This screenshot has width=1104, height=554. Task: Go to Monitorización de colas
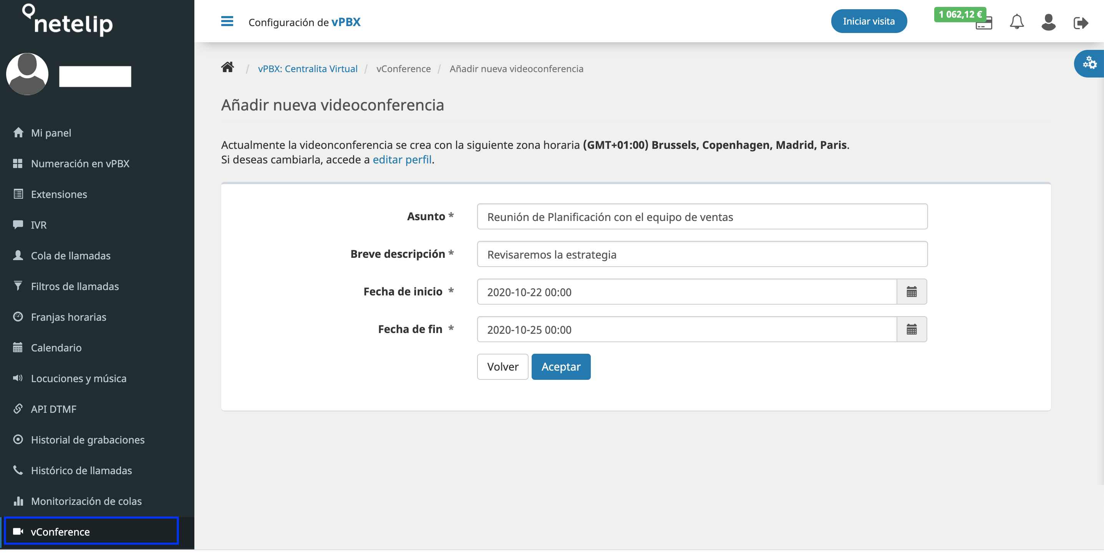point(97,501)
